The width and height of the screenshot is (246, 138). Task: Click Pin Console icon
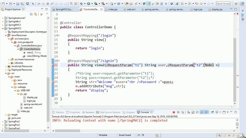click(x=212, y=112)
